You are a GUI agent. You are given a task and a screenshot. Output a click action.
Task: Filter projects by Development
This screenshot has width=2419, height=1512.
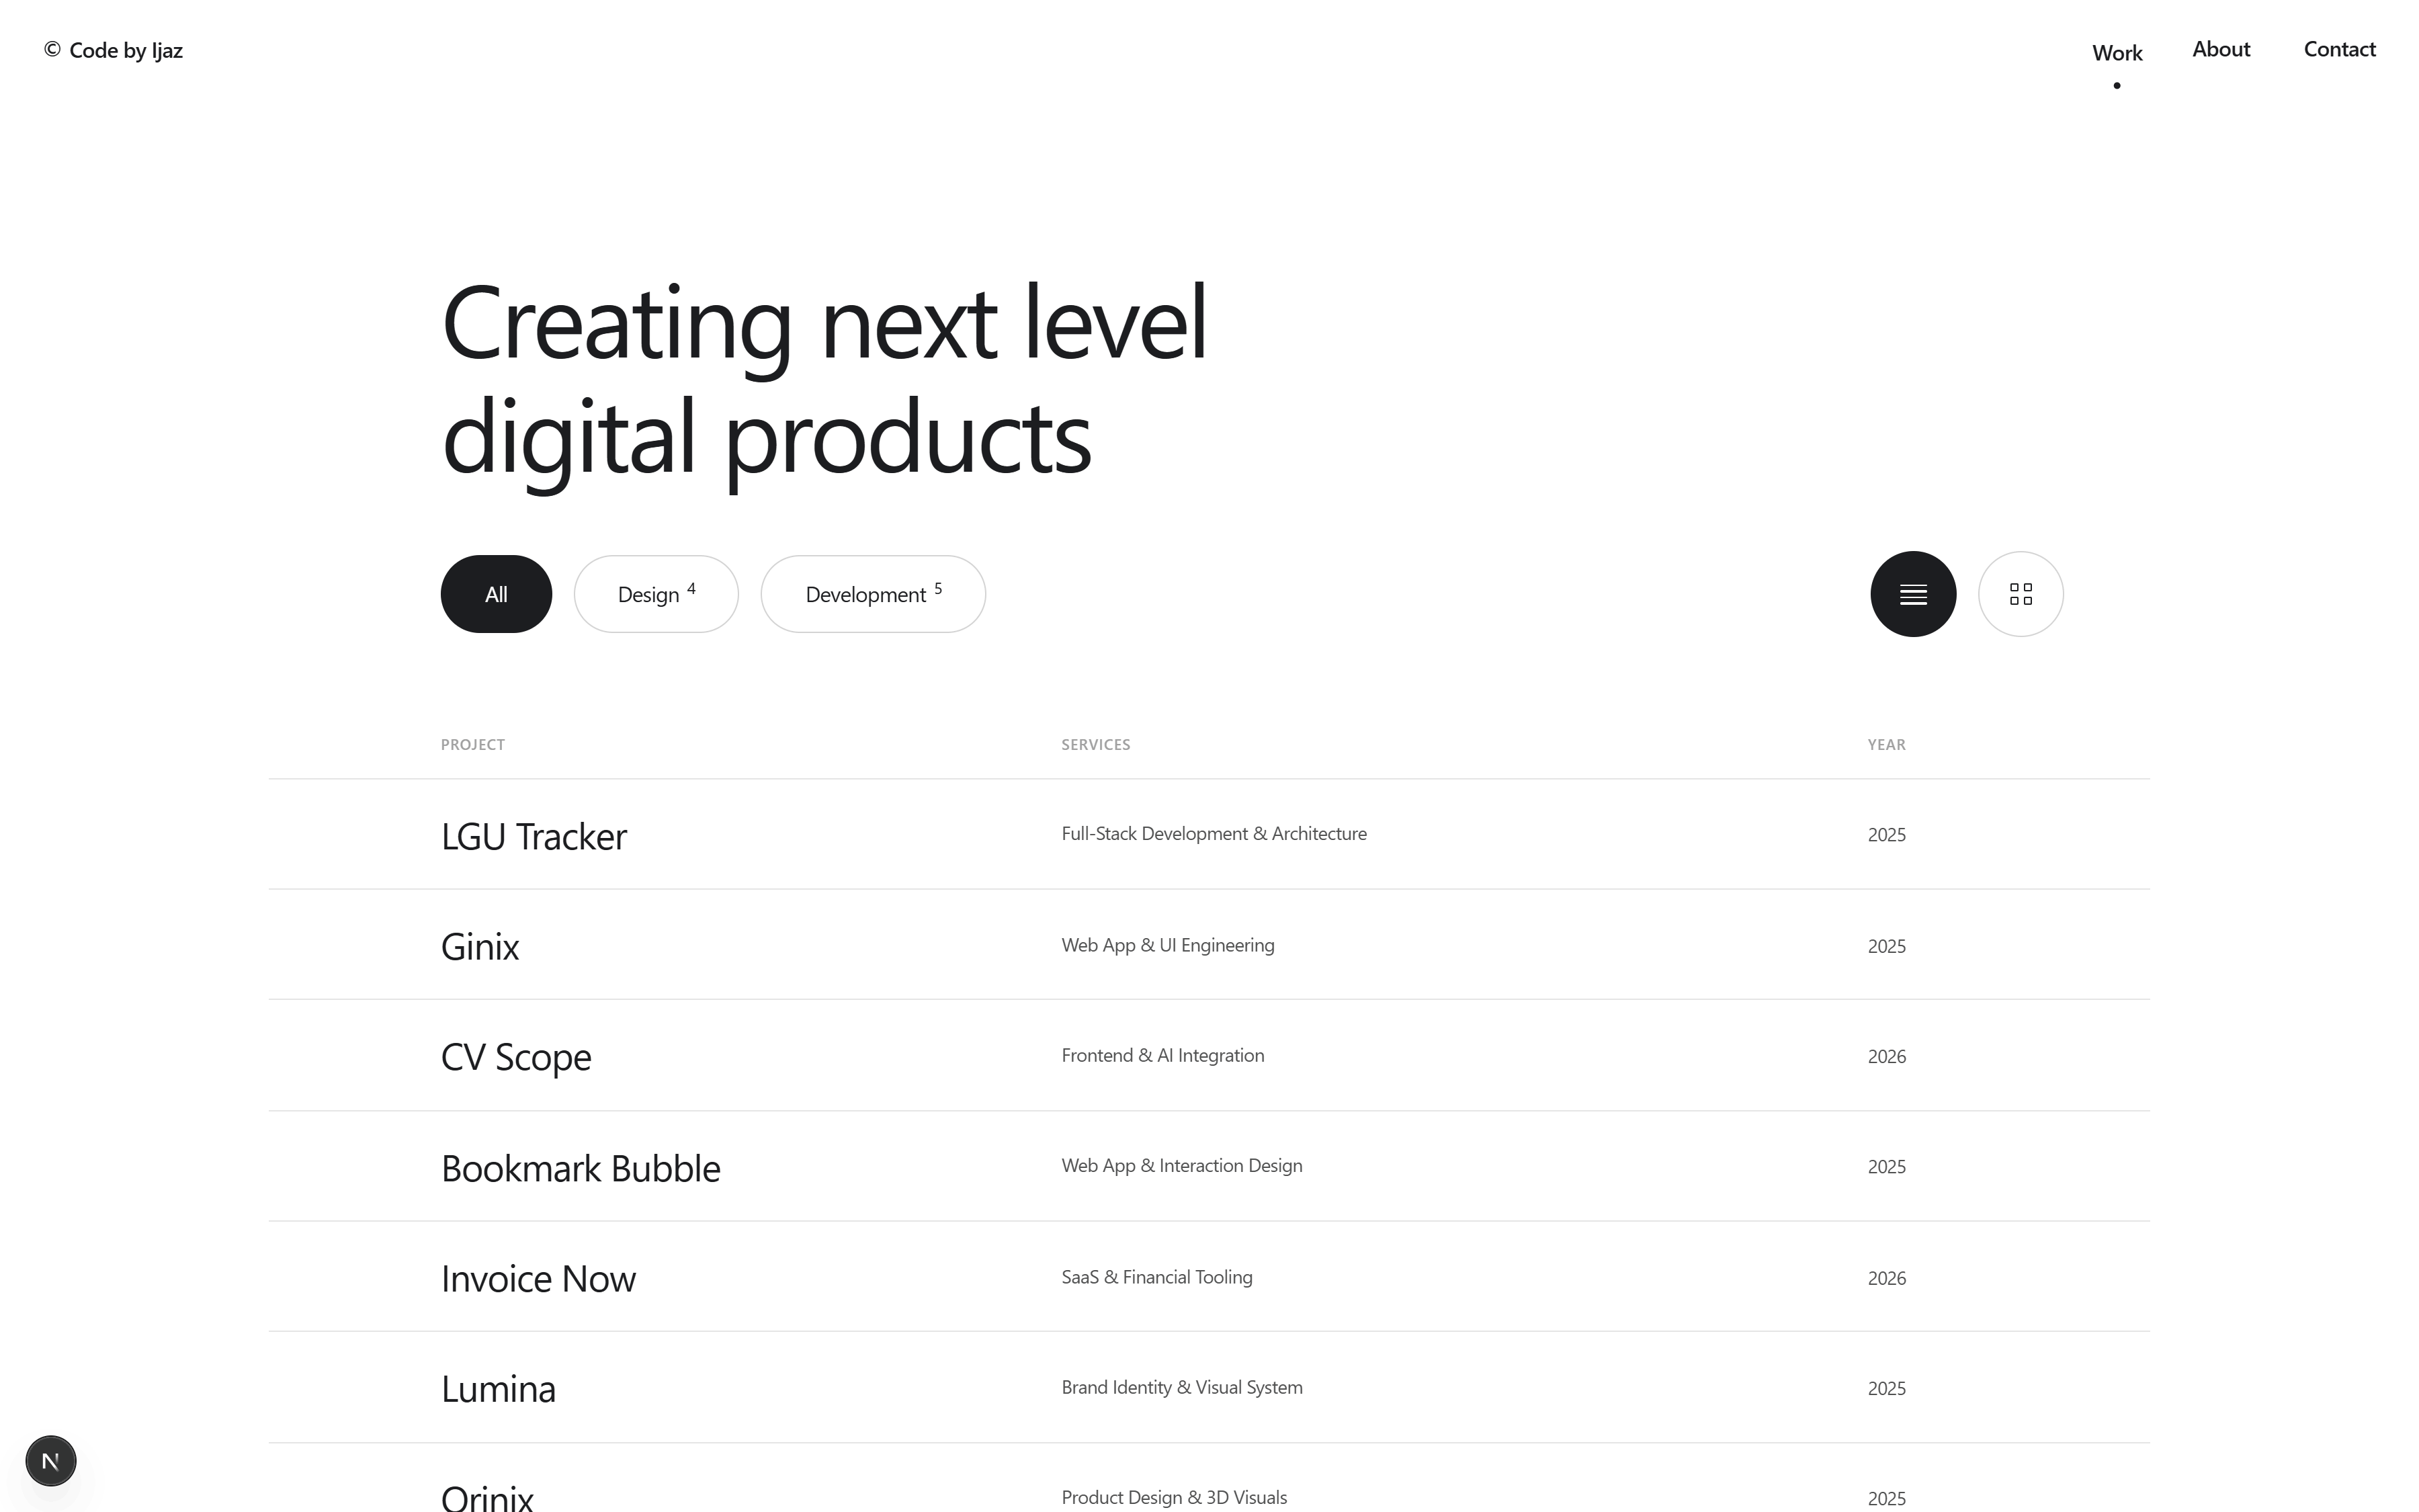873,594
